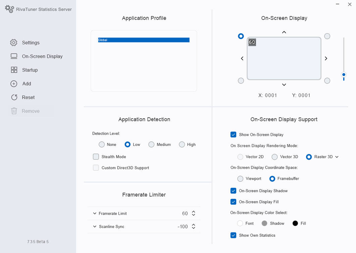Click the right arrow beside OSD preview
Image resolution: width=356 pixels, height=253 pixels.
[326, 58]
